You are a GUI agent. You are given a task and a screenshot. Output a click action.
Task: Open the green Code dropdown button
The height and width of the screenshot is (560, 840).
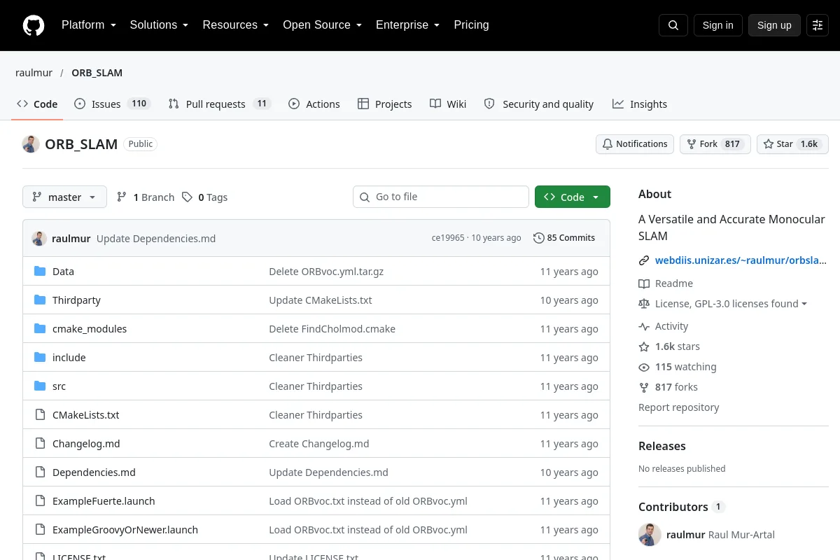pyautogui.click(x=573, y=197)
